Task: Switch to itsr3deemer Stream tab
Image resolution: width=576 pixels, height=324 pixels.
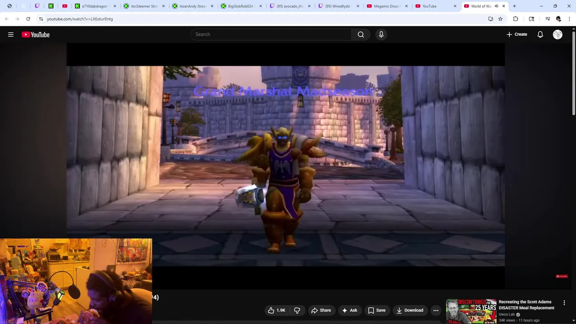Action: [144, 6]
